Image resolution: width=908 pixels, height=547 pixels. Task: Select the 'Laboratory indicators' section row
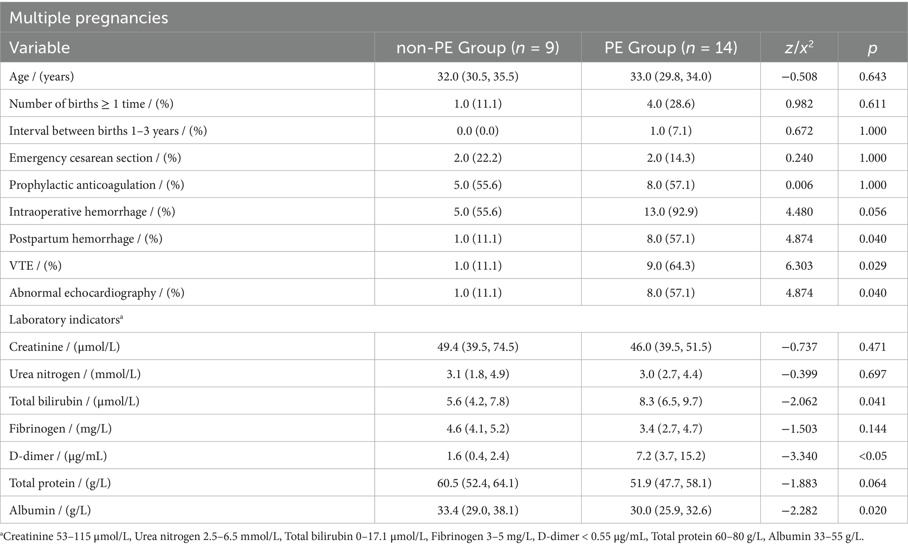point(66,320)
